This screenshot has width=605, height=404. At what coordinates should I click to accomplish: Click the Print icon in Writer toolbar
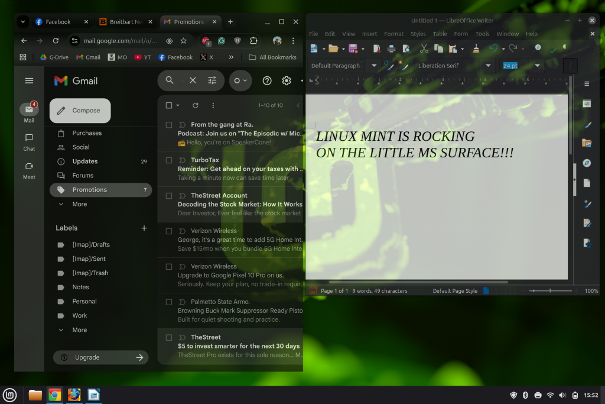(x=391, y=49)
